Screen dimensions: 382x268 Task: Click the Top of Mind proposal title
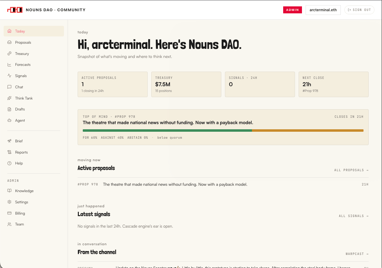pyautogui.click(x=168, y=123)
